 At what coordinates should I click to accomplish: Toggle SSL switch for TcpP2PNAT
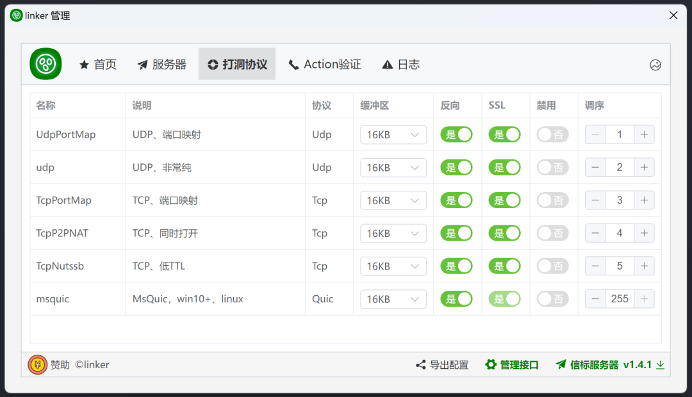pos(504,233)
